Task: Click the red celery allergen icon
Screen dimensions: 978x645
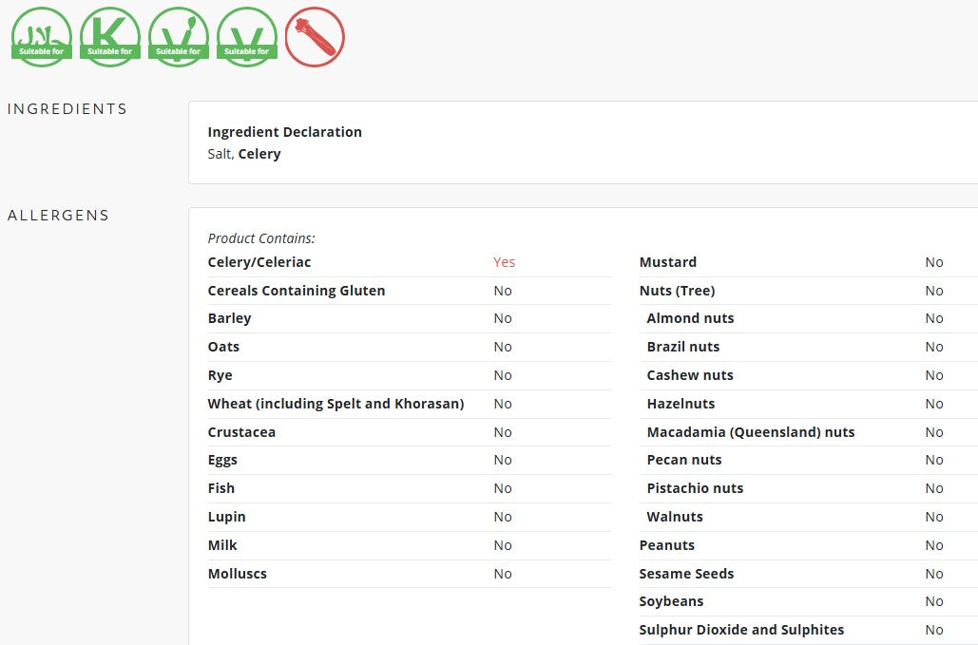Action: [x=315, y=37]
